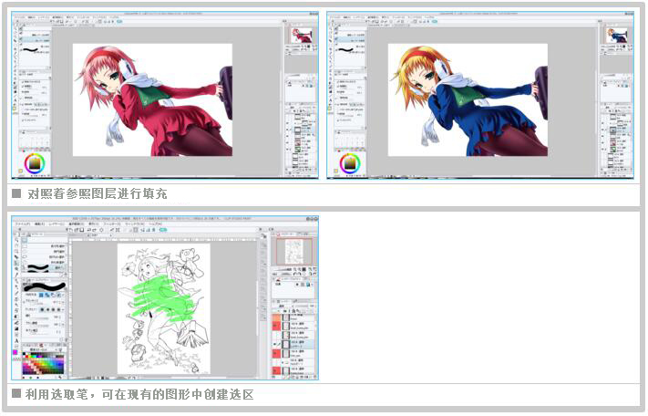Open the Edit menu in the line-art window
648x416 pixels.
click(39, 224)
